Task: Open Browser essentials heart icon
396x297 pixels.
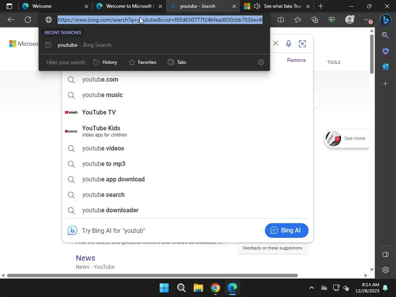Action: click(x=332, y=20)
